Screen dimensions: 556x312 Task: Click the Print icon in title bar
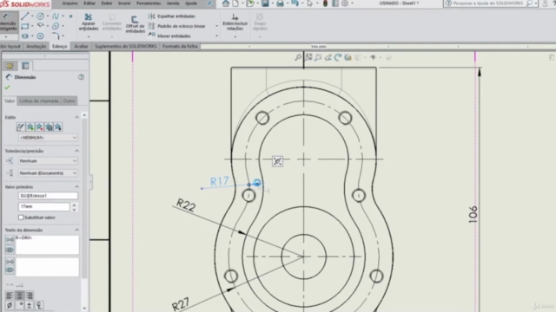click(x=280, y=3)
